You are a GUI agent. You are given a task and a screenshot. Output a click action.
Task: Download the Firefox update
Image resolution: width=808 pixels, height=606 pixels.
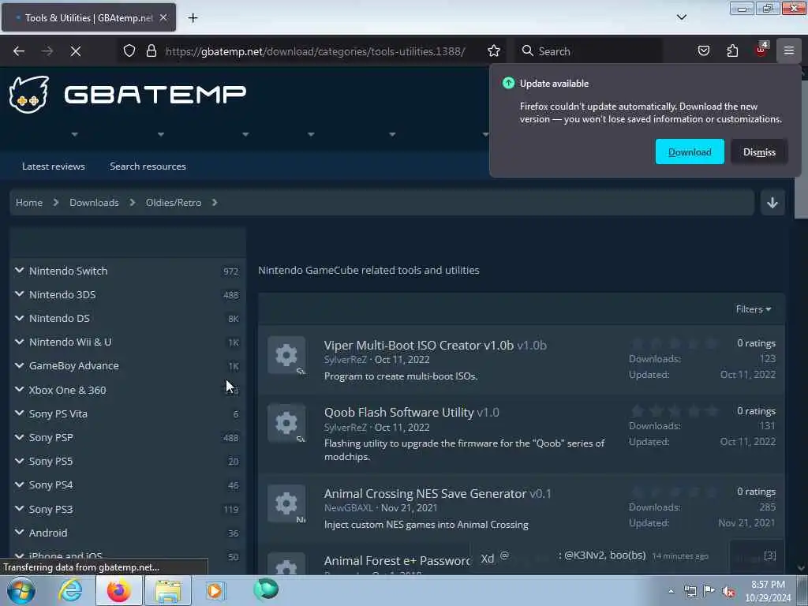coord(690,151)
